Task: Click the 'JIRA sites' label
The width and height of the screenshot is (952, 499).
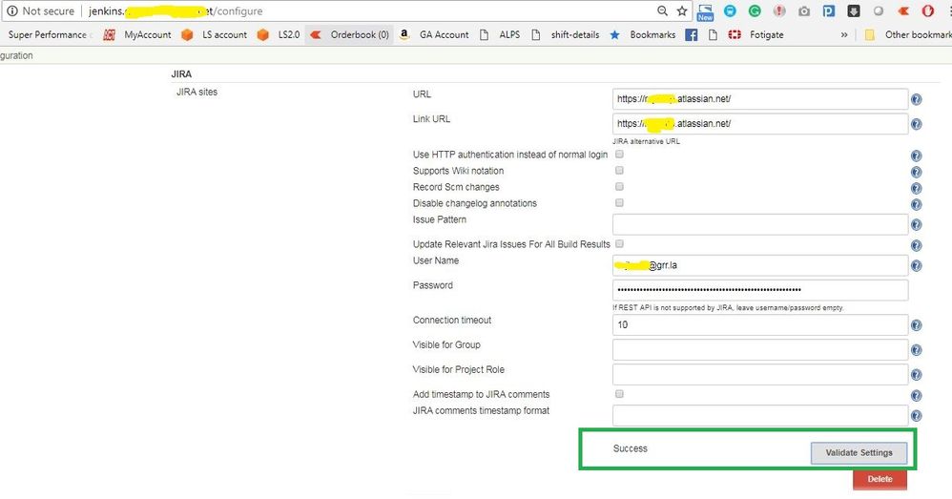Action: 197,92
